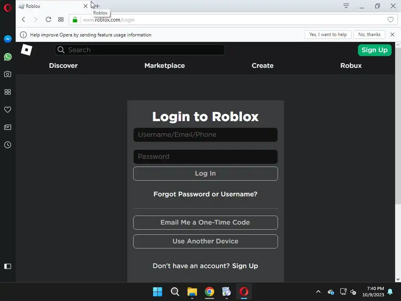This screenshot has height=301, width=401.
Task: Show hidden system tray icons
Action: [318, 292]
